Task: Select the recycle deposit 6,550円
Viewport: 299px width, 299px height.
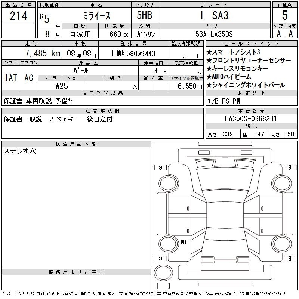Action: coord(190,86)
